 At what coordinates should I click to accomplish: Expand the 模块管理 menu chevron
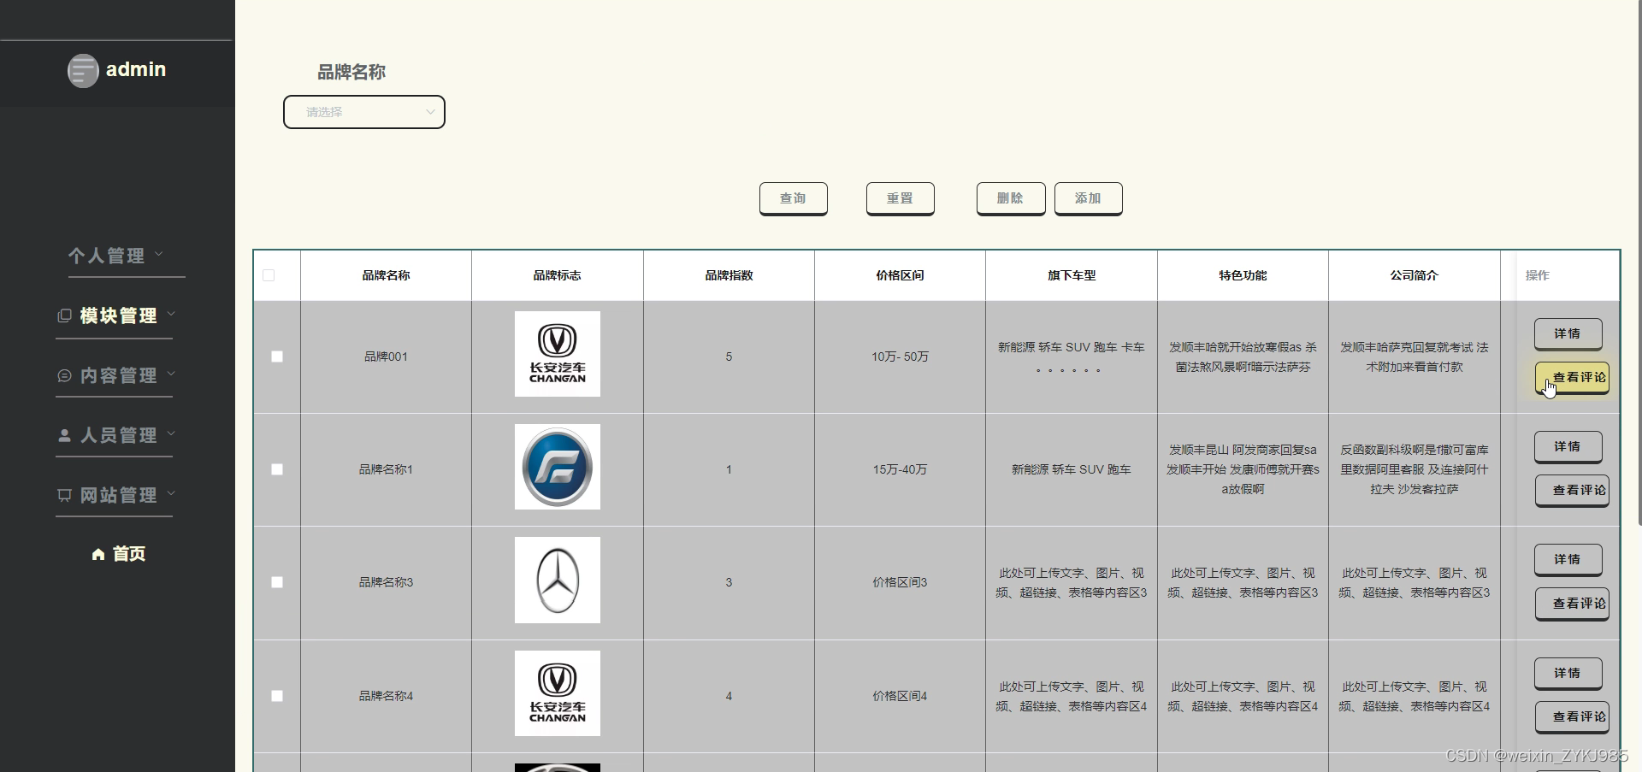(171, 314)
